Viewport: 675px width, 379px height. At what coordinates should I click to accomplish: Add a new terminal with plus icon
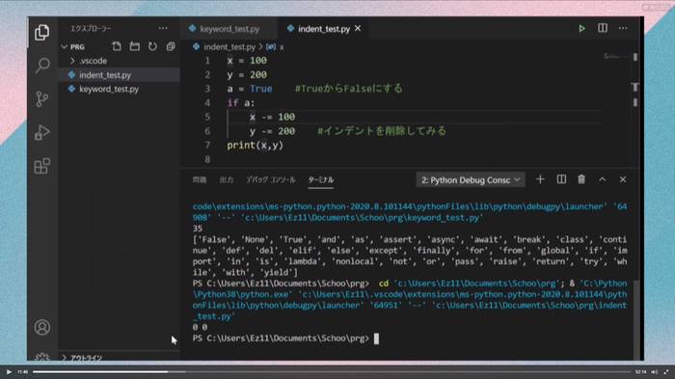point(540,179)
